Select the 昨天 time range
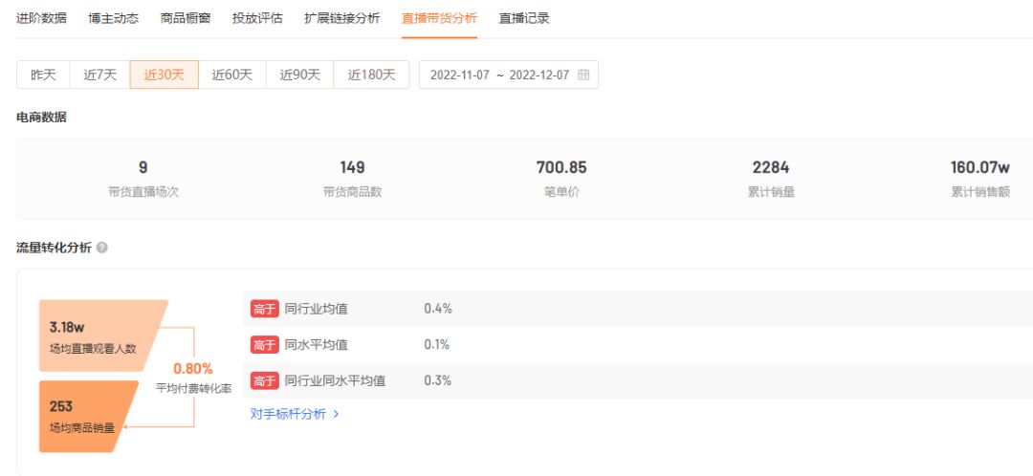1033x476 pixels. coord(43,75)
